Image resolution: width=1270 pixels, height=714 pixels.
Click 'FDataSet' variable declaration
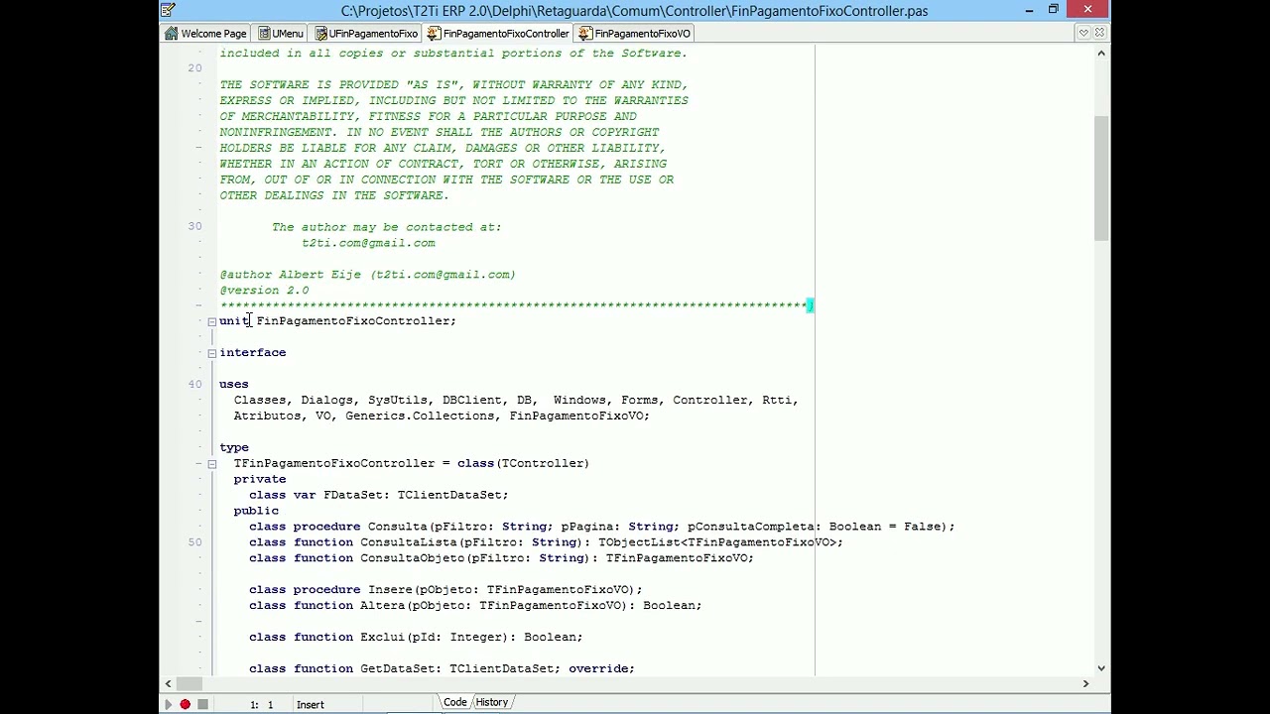tap(353, 495)
